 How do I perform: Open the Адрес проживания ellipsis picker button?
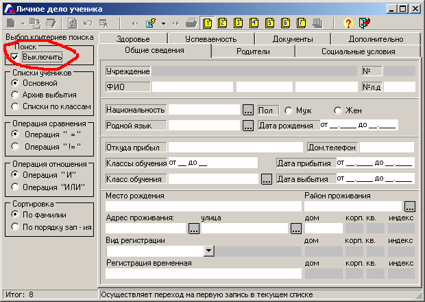coord(194,229)
